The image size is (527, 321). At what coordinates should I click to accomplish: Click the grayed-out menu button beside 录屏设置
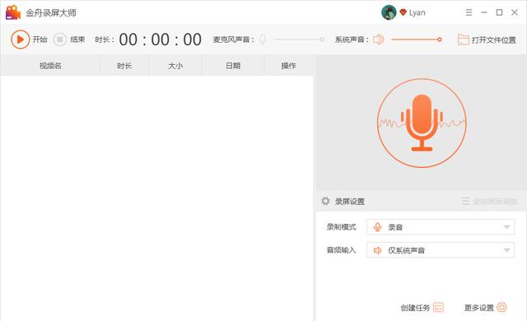(x=489, y=202)
